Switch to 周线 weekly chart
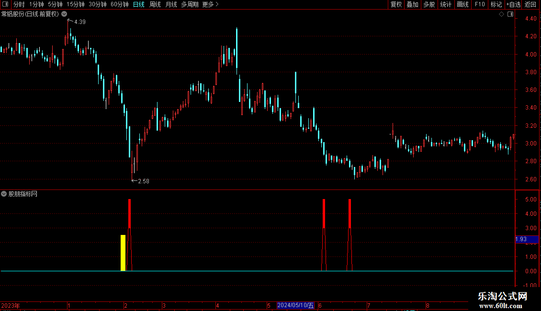The image size is (541, 311). pos(155,4)
